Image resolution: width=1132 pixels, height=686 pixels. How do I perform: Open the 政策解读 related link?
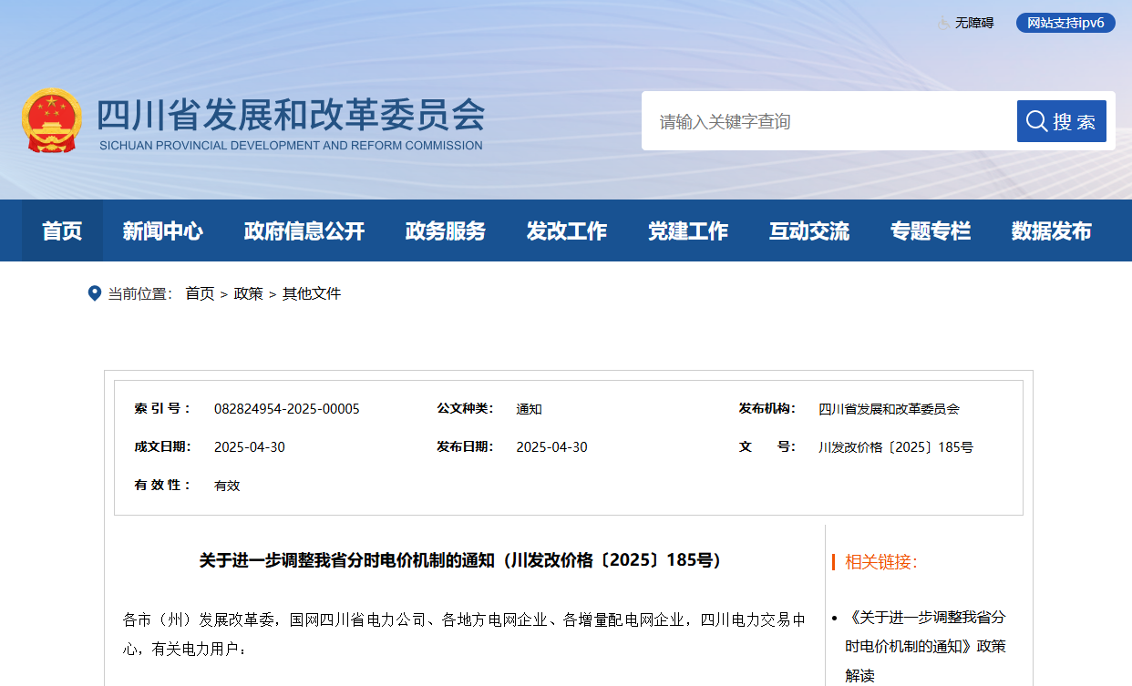pos(924,646)
